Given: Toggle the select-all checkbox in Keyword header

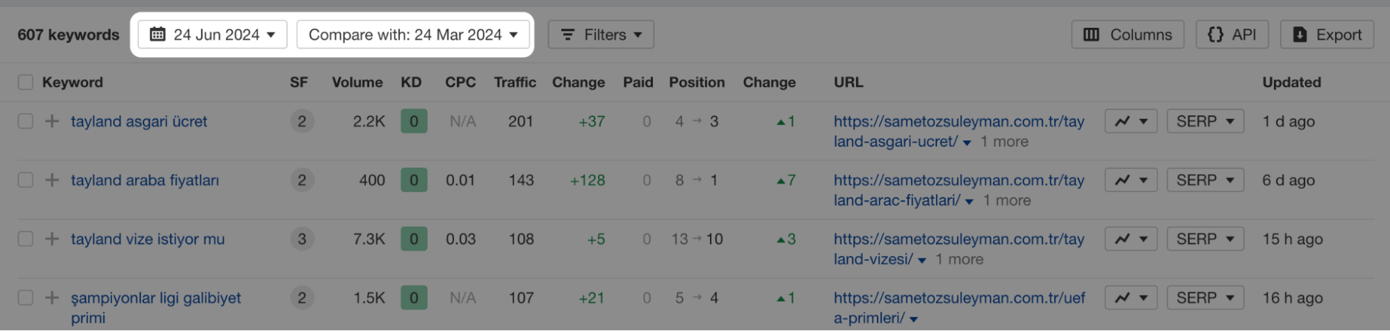Looking at the screenshot, I should pos(26,82).
